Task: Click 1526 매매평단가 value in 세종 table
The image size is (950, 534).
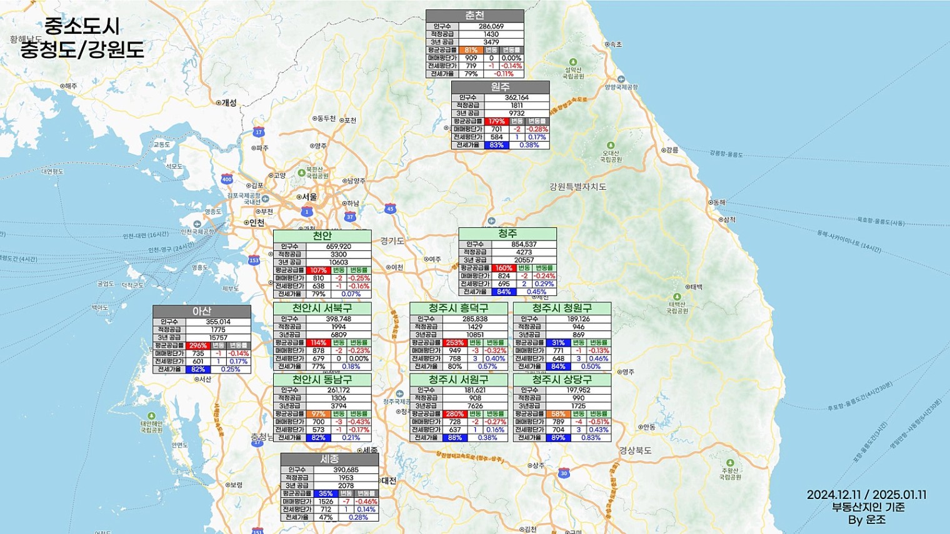Action: click(326, 502)
